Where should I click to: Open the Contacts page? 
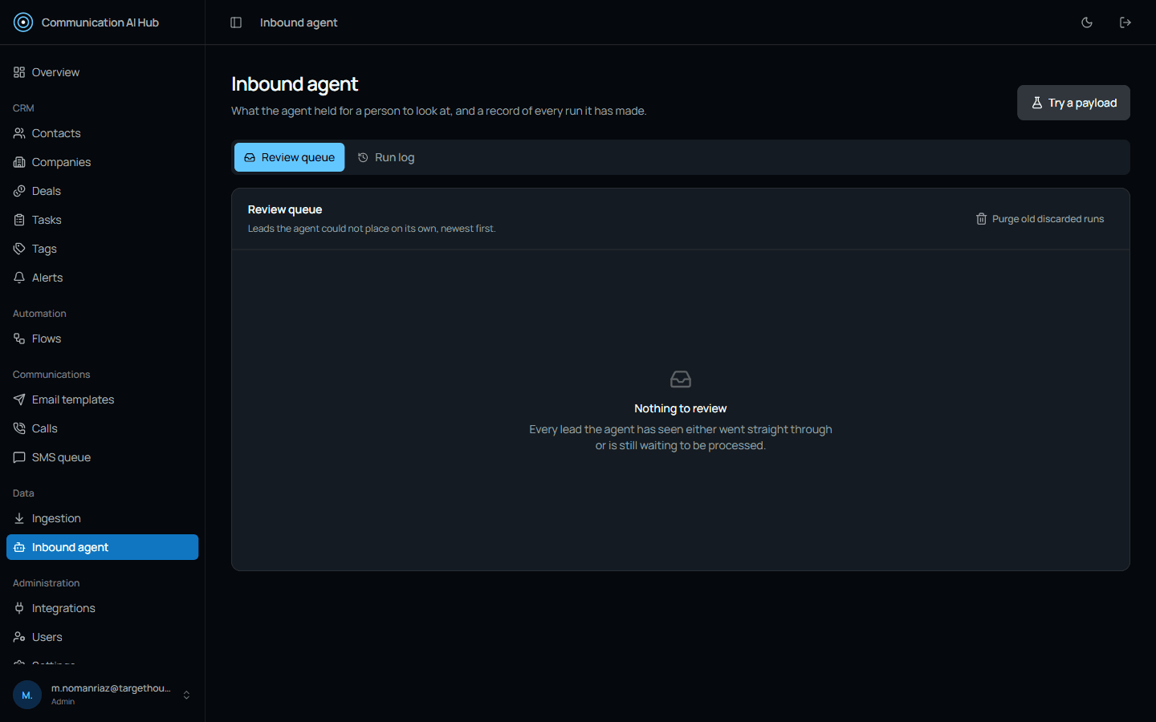coord(102,133)
